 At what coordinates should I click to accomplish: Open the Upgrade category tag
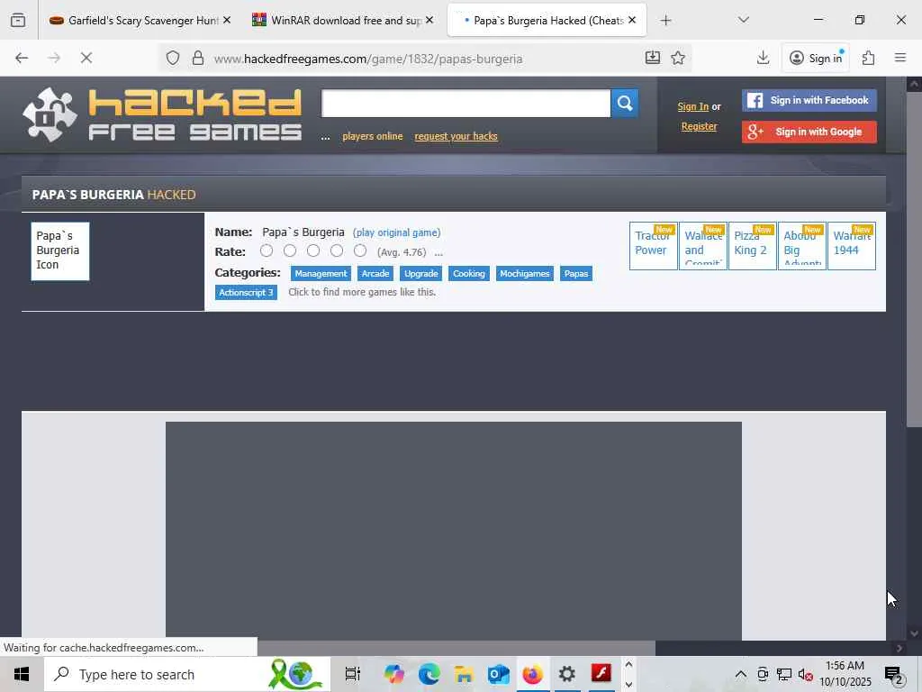click(x=421, y=274)
